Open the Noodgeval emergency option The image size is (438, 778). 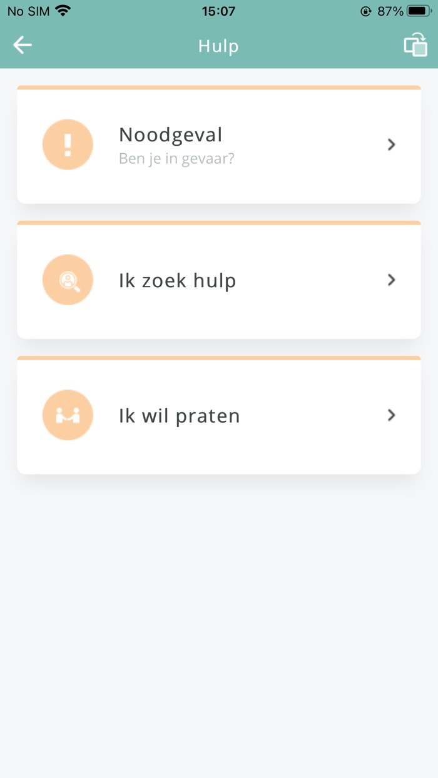219,144
